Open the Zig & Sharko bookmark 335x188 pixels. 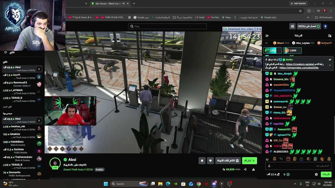81,17
